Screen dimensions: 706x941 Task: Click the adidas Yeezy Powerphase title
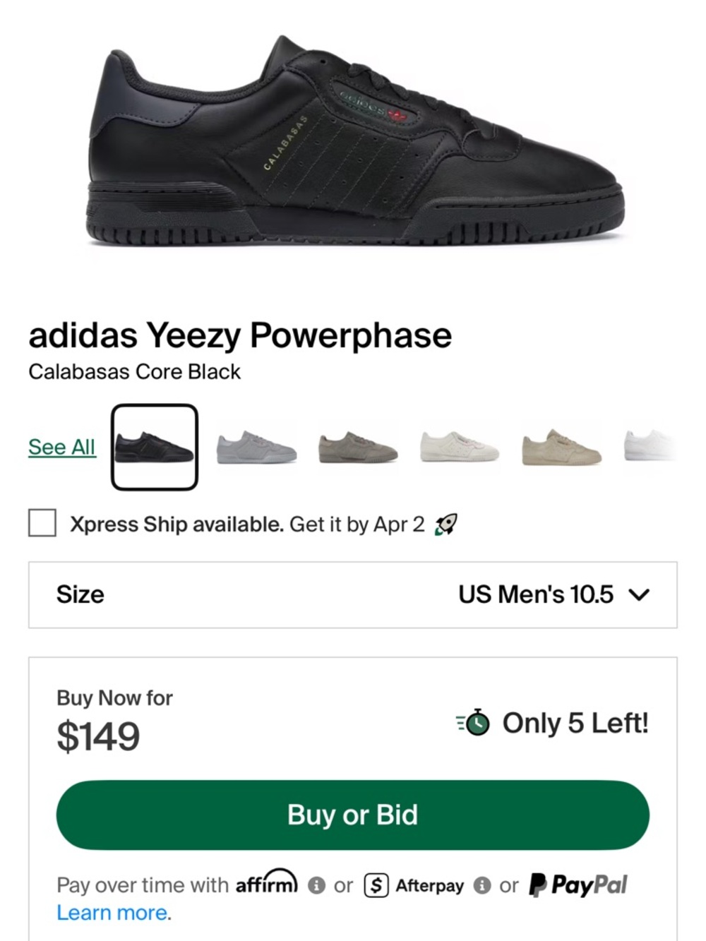pos(240,335)
